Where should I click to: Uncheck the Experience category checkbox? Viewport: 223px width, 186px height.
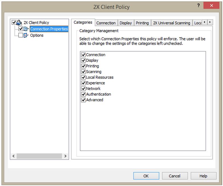83,83
